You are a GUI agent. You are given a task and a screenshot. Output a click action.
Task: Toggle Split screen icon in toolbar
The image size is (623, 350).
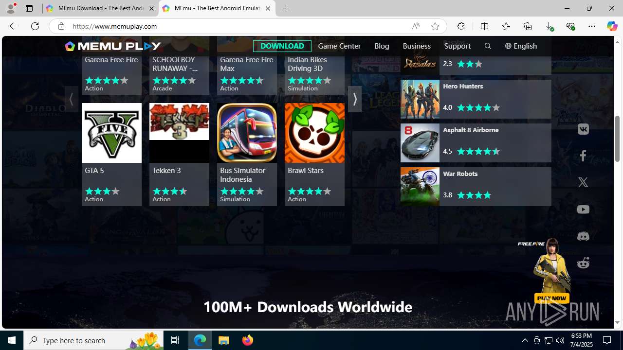pos(484,26)
